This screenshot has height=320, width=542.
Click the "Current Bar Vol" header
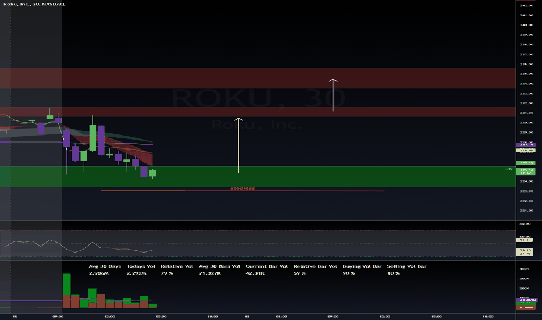tap(266, 266)
